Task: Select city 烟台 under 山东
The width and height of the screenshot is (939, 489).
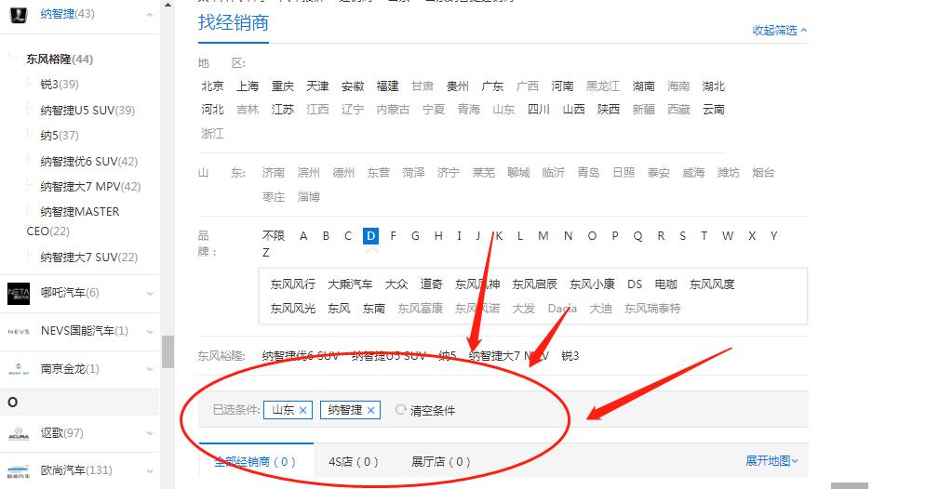Action: 763,173
